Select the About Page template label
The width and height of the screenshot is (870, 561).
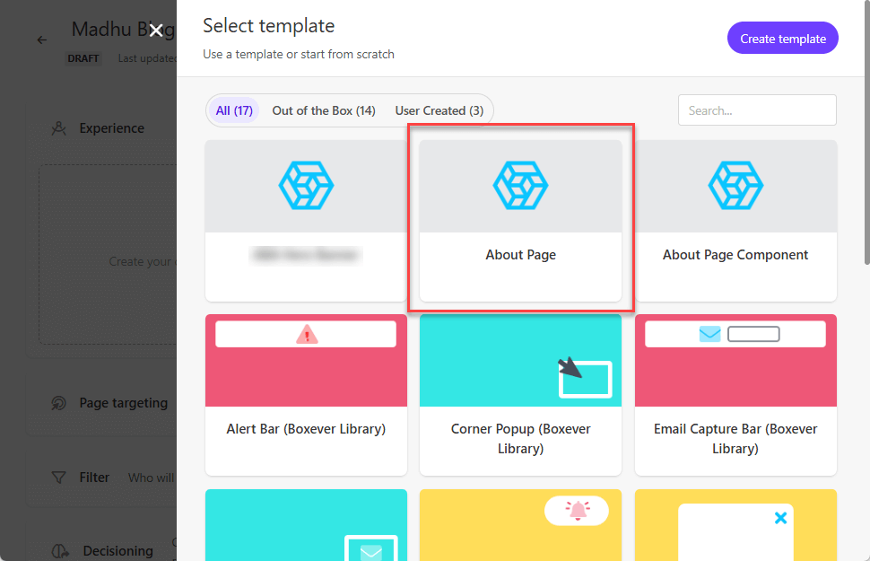tap(520, 255)
